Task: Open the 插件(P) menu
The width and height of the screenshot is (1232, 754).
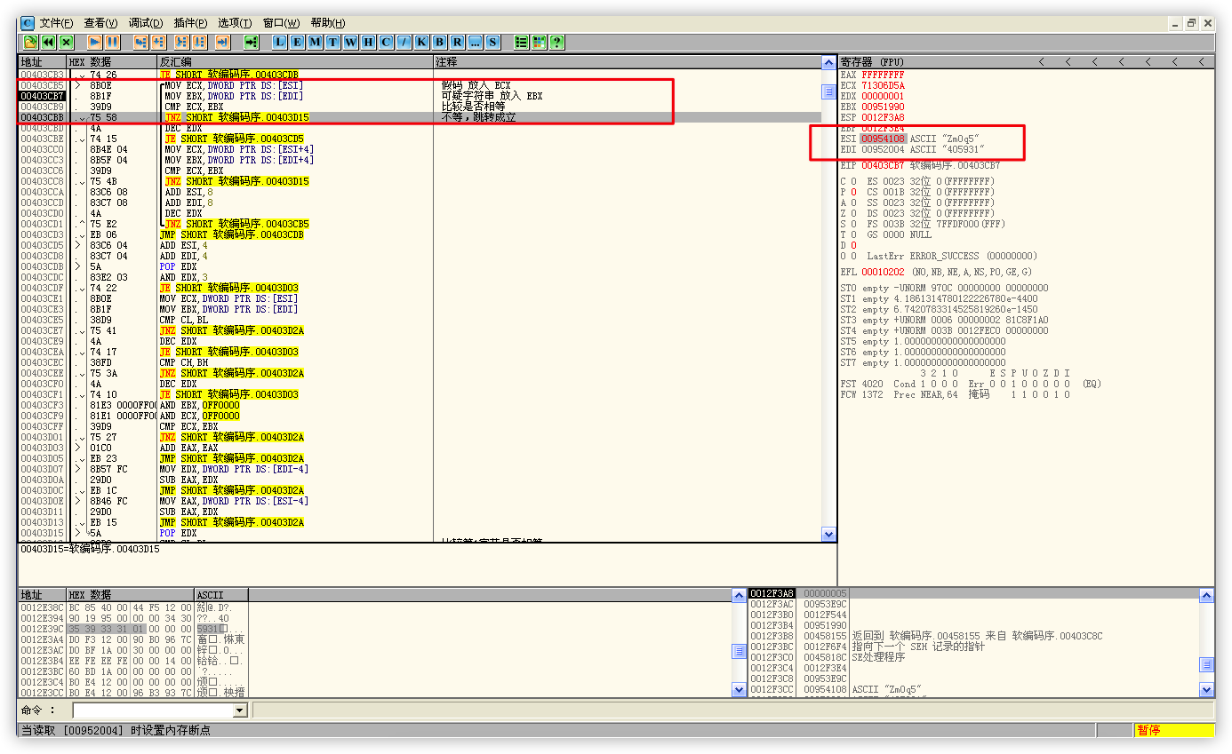Action: (x=190, y=23)
